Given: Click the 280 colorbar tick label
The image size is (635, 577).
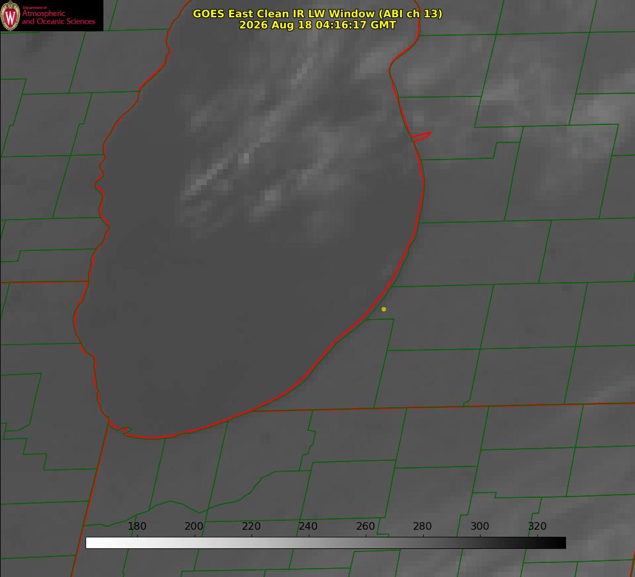Looking at the screenshot, I should pos(422,526).
